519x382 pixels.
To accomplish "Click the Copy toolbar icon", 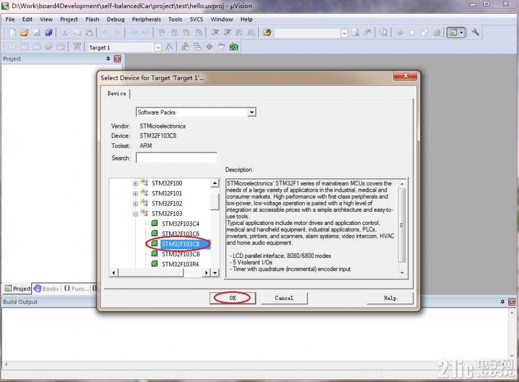I will (x=77, y=32).
